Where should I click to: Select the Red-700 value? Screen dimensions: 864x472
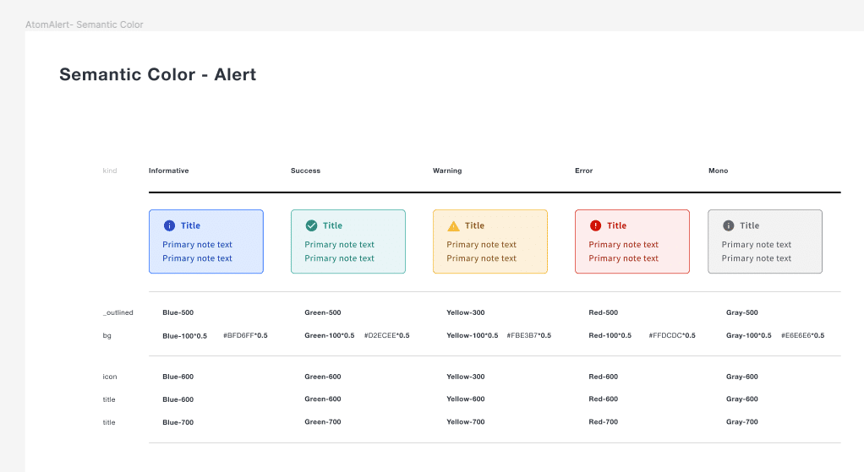point(604,422)
